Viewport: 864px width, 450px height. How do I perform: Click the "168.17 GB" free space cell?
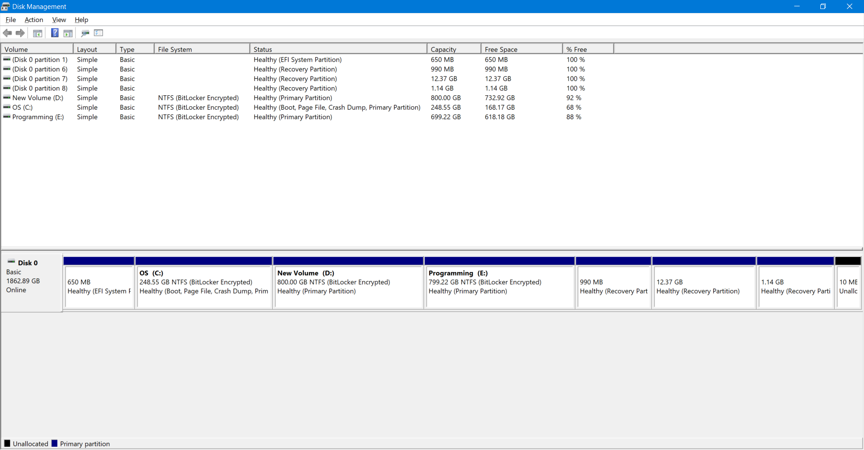[499, 107]
